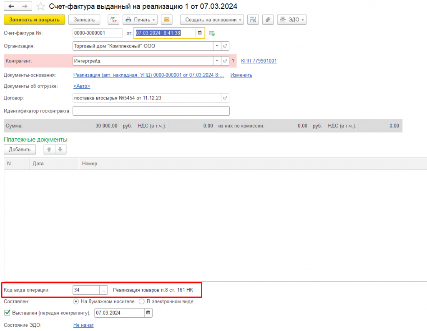Image resolution: width=427 pixels, height=331 pixels.
Task: Open Контрагент Интертрейд card icon
Action: (225, 61)
